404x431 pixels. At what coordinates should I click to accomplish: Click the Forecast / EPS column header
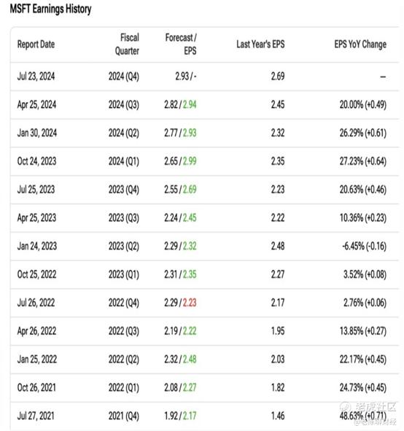(181, 44)
